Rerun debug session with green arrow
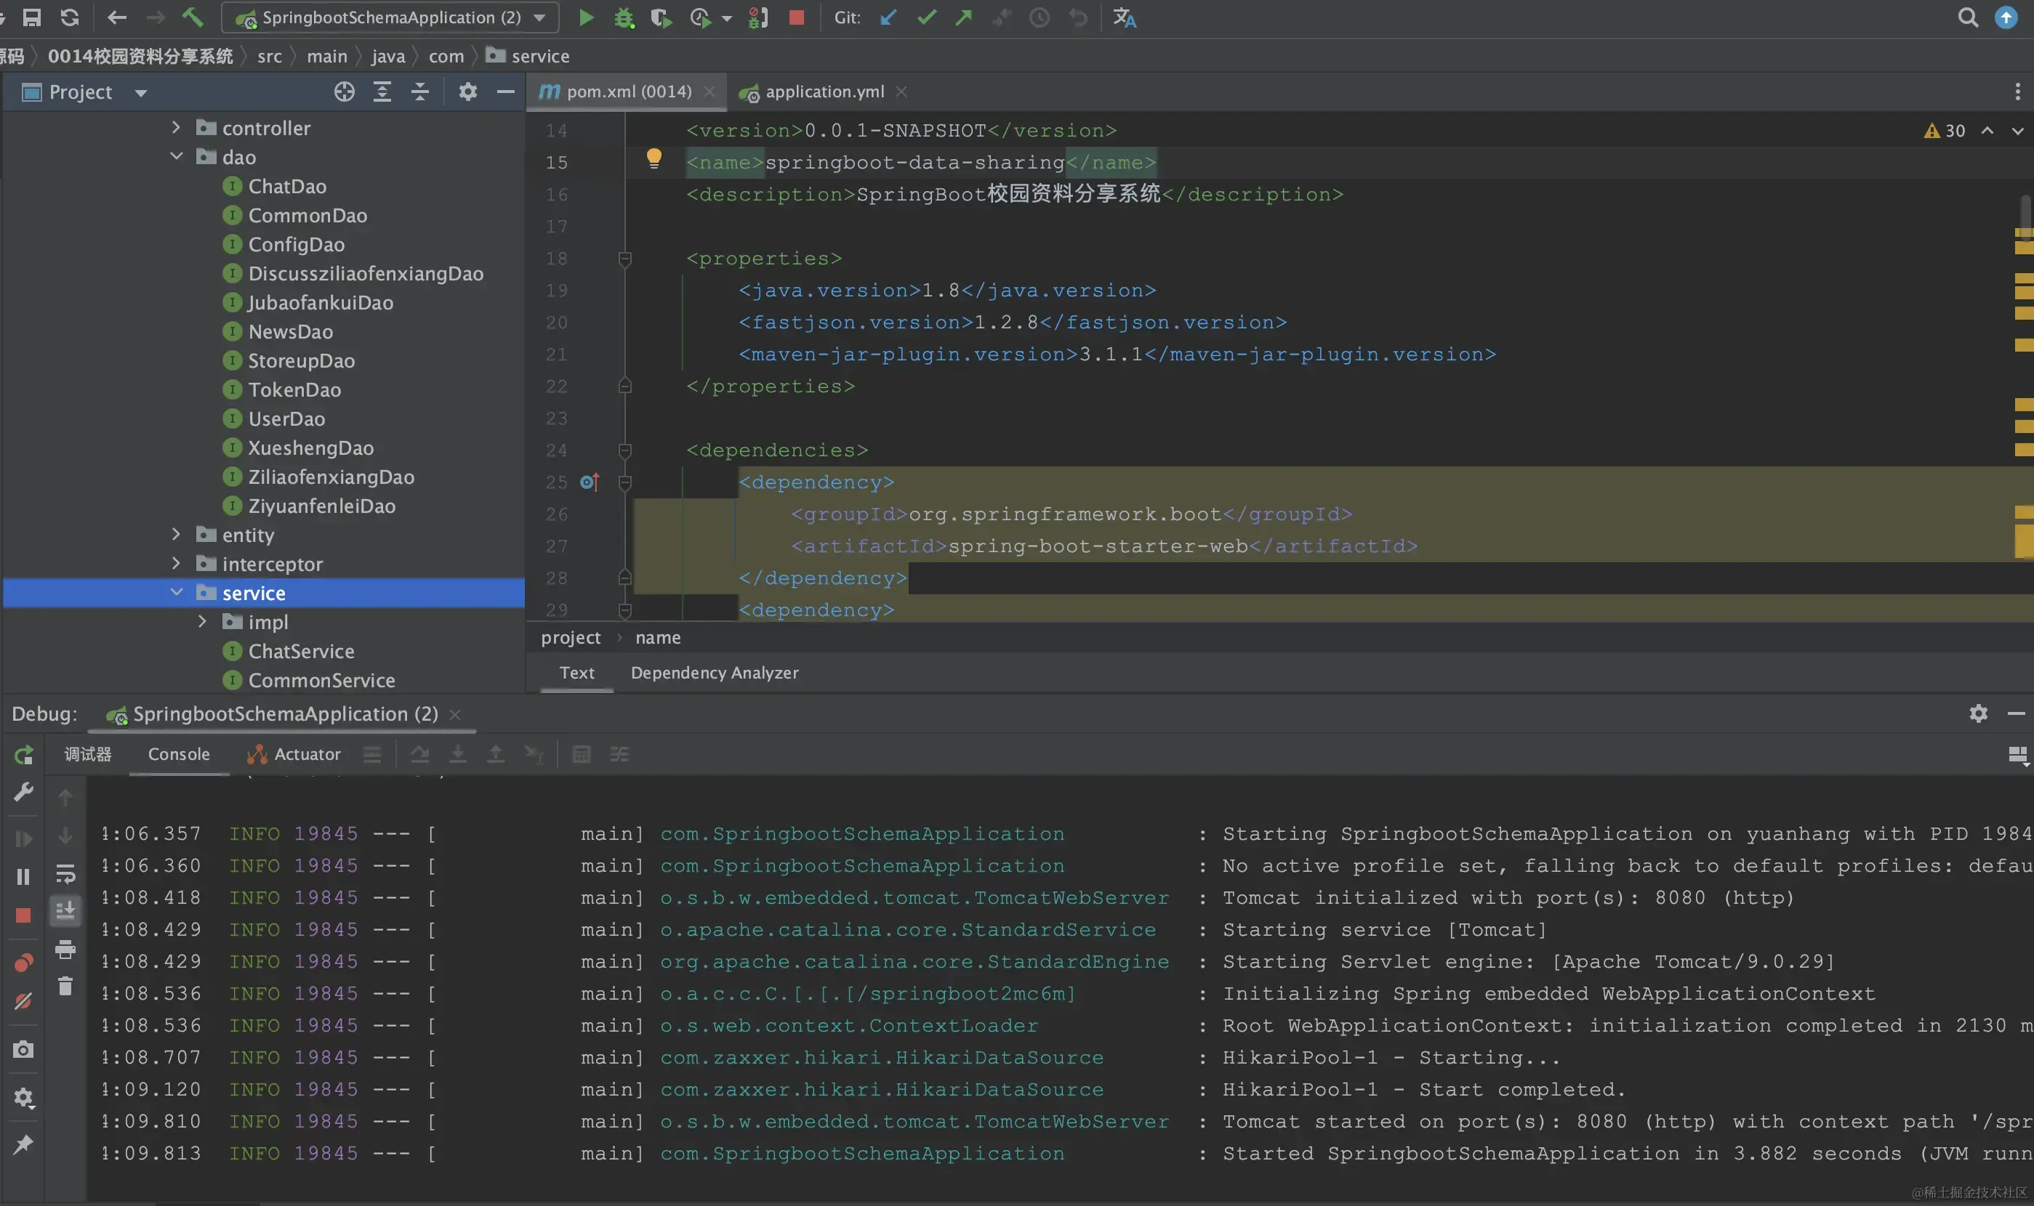Image resolution: width=2034 pixels, height=1206 pixels. (x=23, y=755)
